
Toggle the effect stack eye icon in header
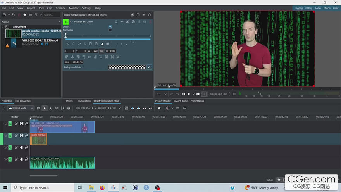click(x=144, y=15)
